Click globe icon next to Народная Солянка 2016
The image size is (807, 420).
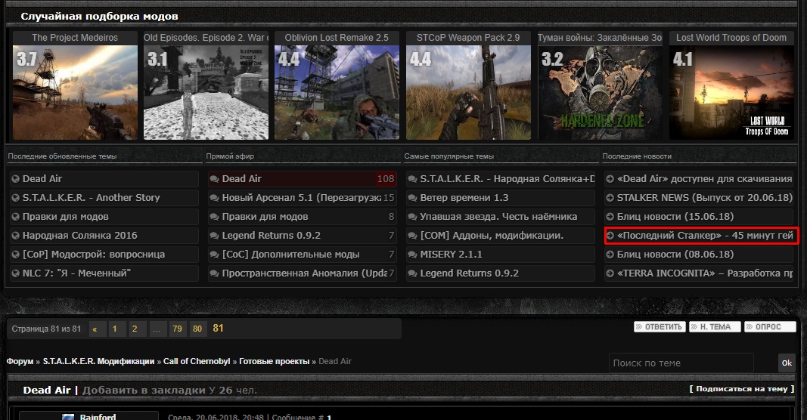tap(15, 236)
